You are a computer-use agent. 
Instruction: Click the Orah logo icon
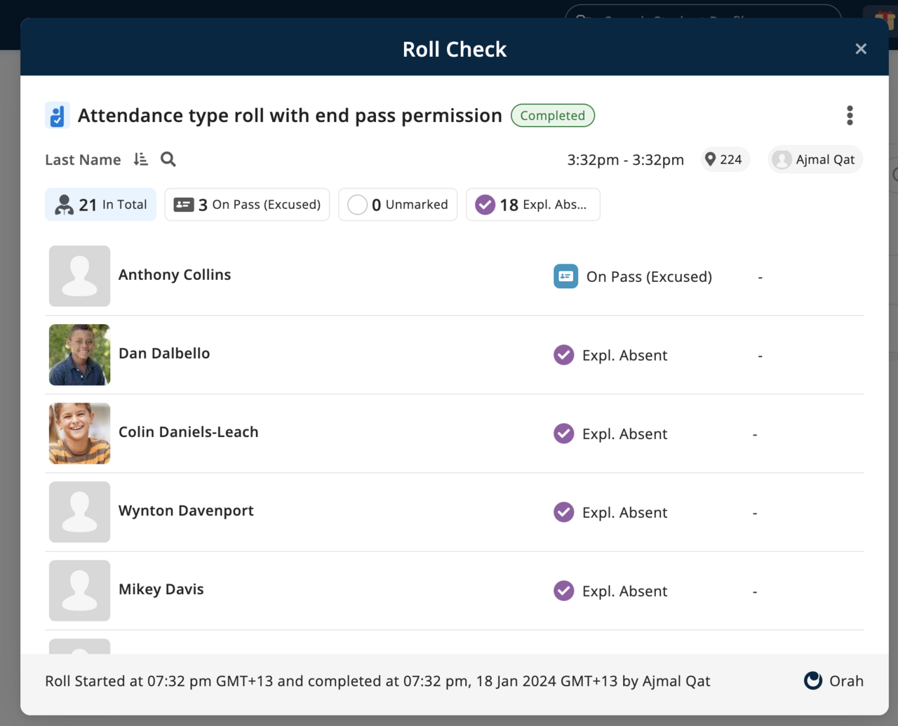[x=813, y=680]
